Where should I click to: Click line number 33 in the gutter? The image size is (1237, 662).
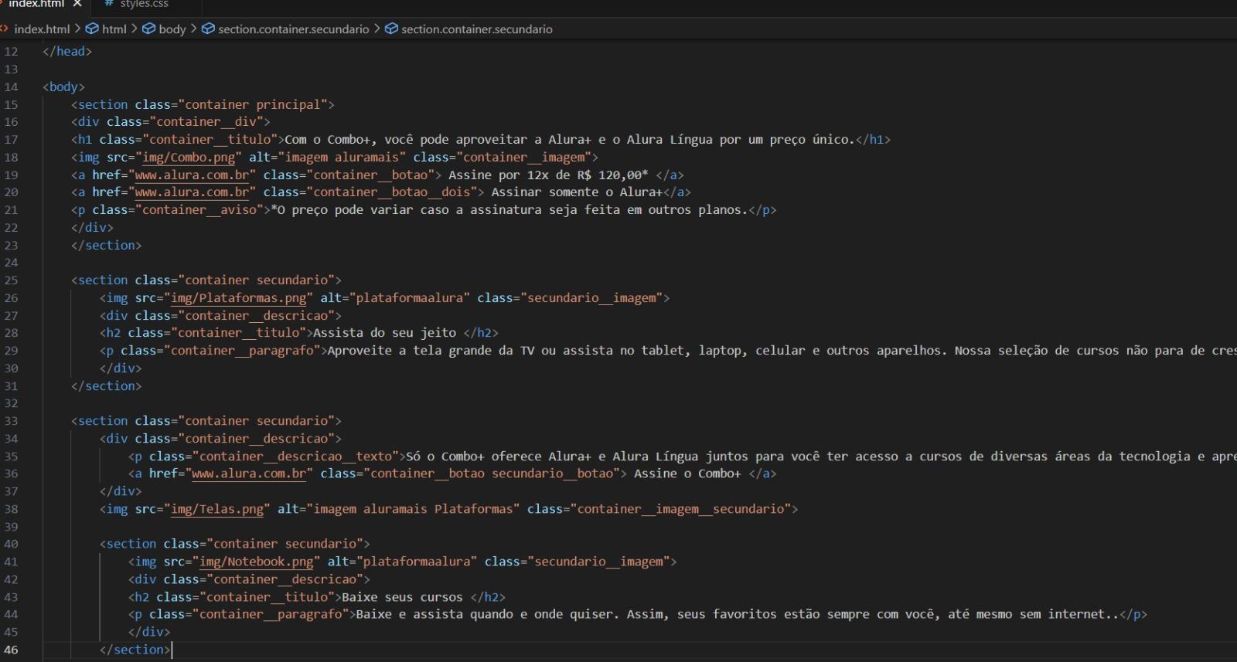[x=11, y=421]
